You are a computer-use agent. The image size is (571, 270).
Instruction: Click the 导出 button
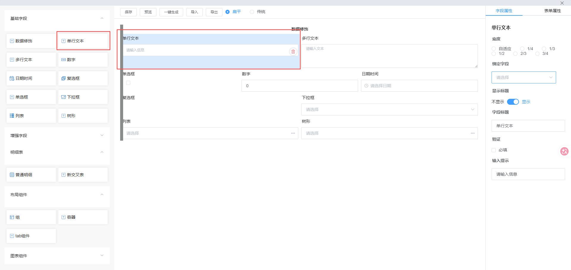click(214, 12)
